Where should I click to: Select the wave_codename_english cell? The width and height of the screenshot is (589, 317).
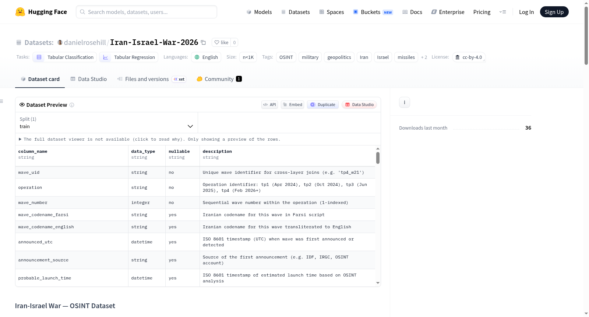(x=72, y=227)
